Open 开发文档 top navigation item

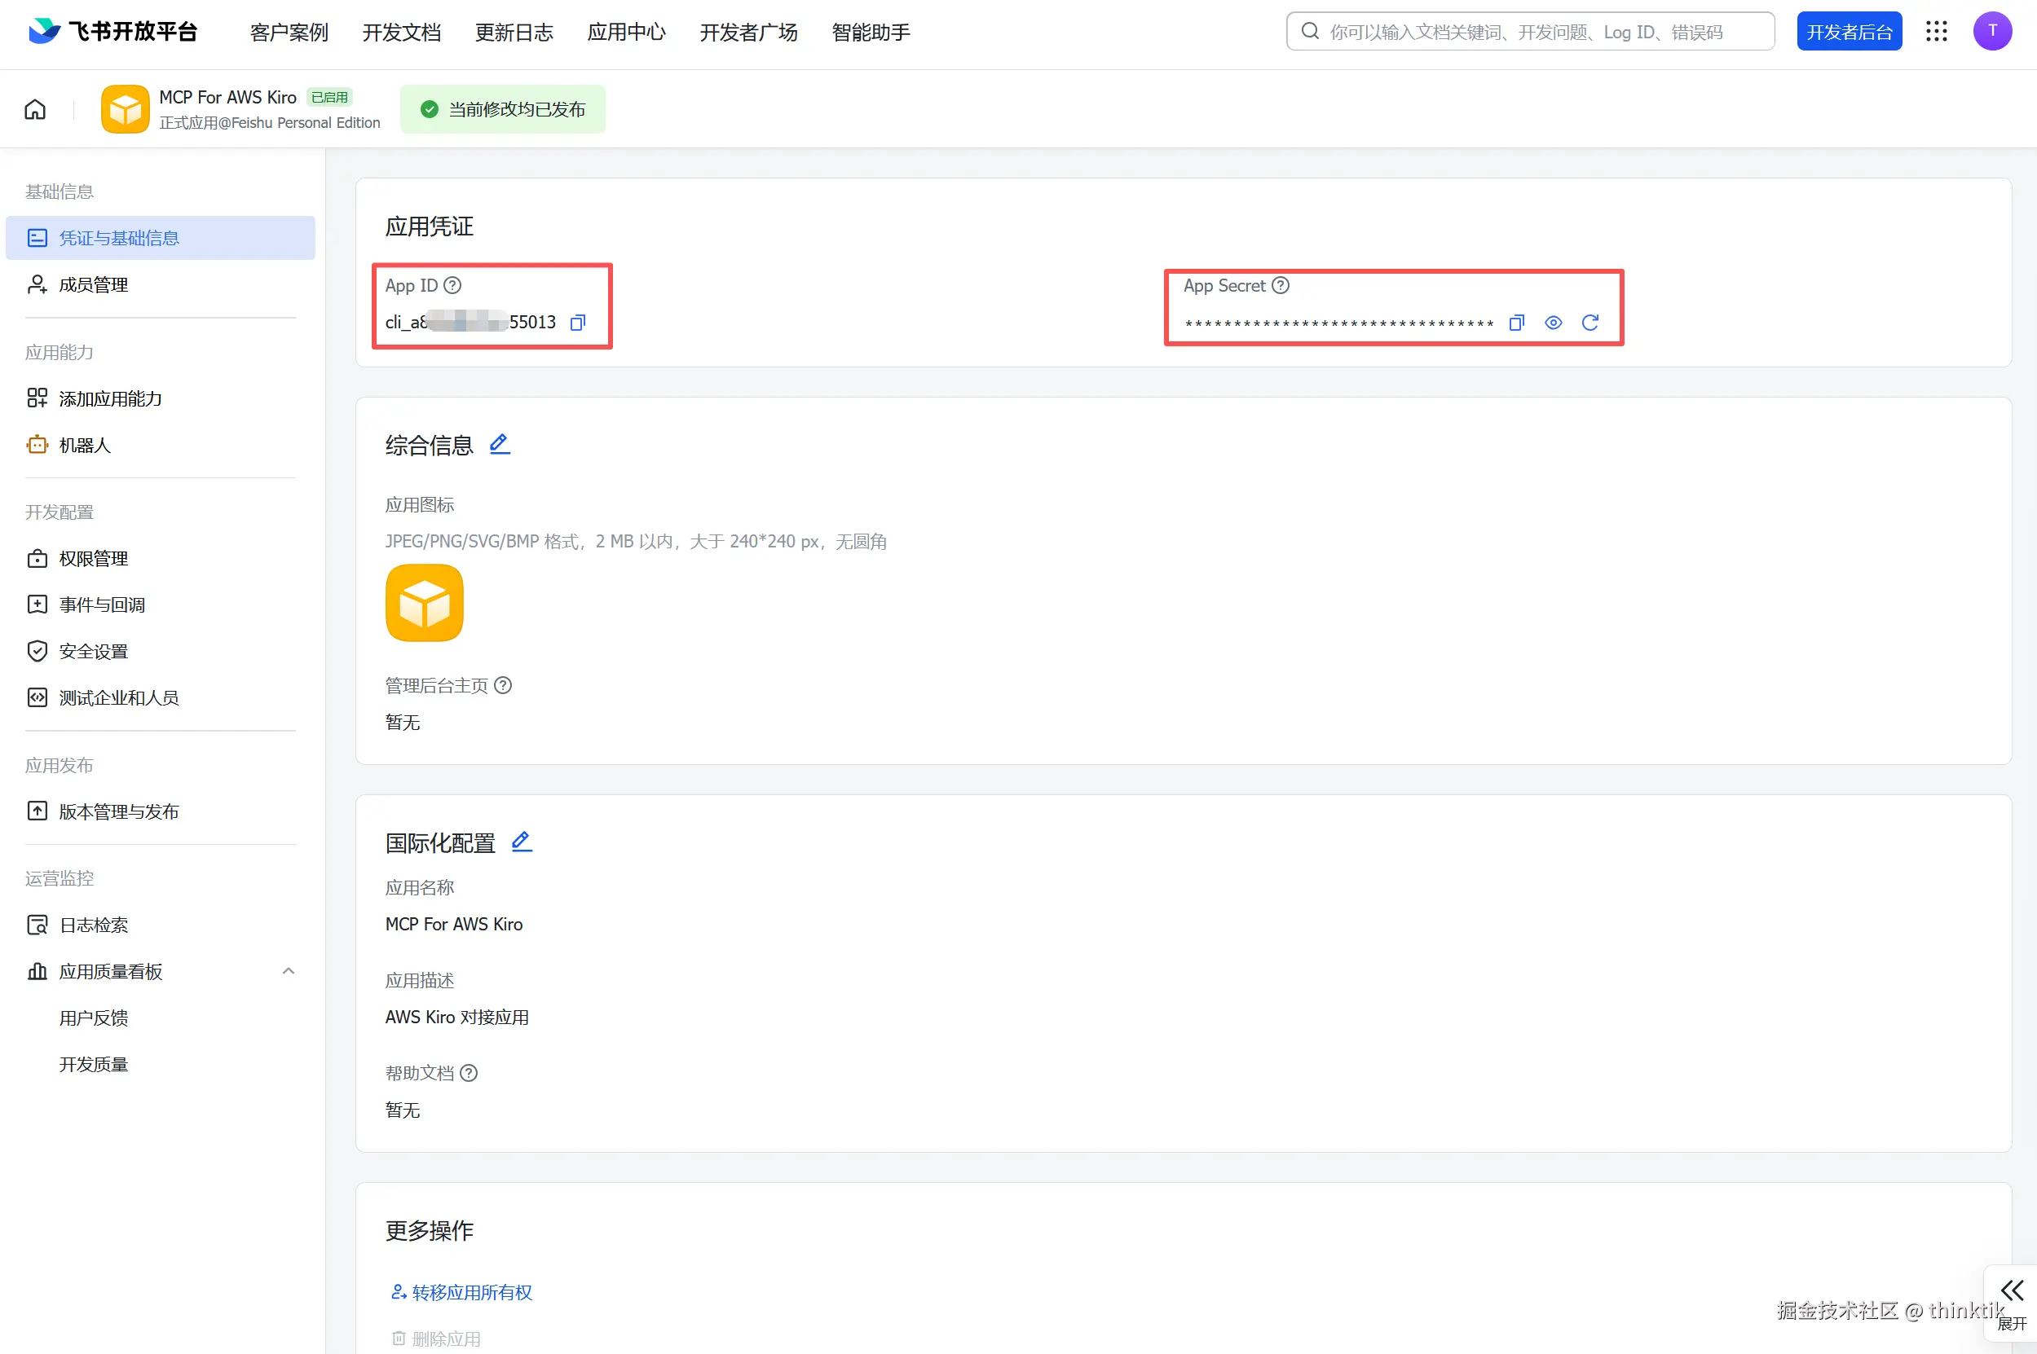pos(401,32)
